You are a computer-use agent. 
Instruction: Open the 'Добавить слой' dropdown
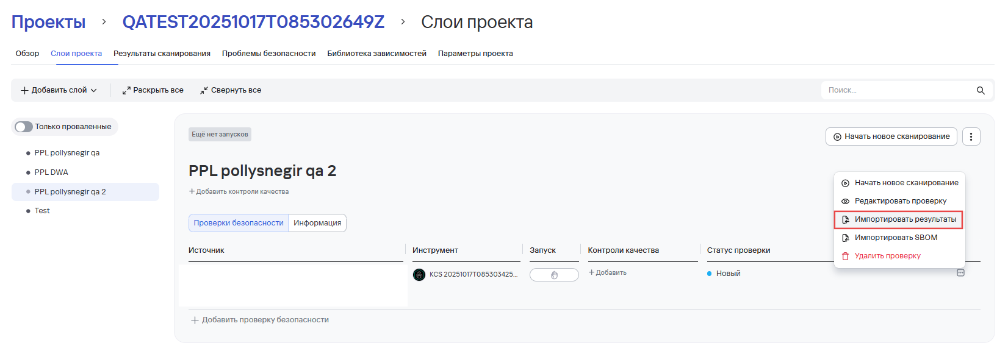pyautogui.click(x=59, y=90)
